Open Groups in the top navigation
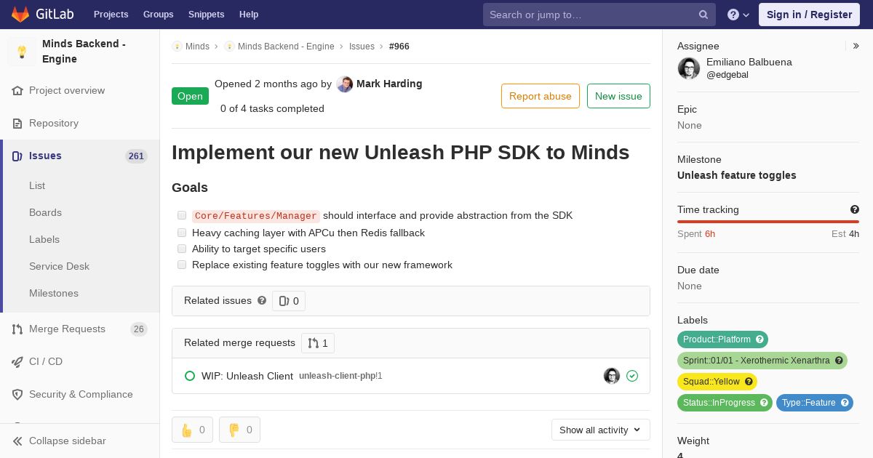Image resolution: width=873 pixels, height=458 pixels. click(x=158, y=15)
